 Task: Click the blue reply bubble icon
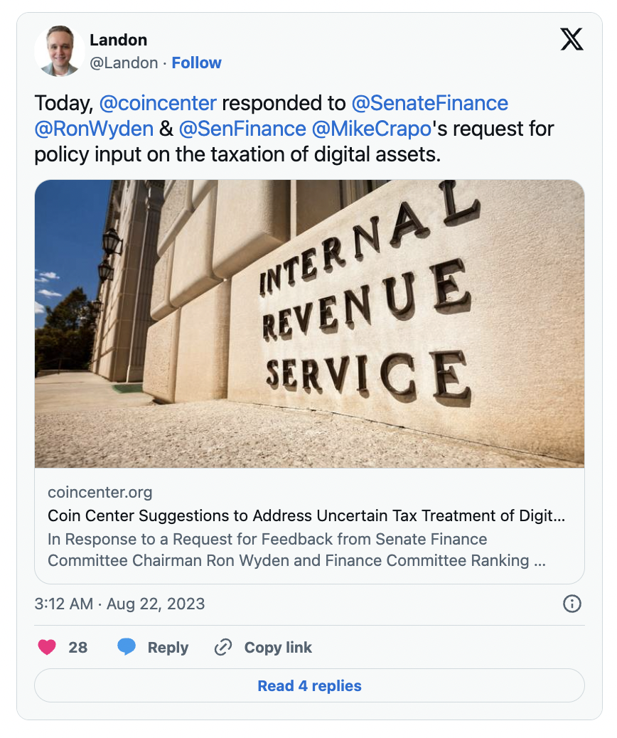click(x=126, y=647)
